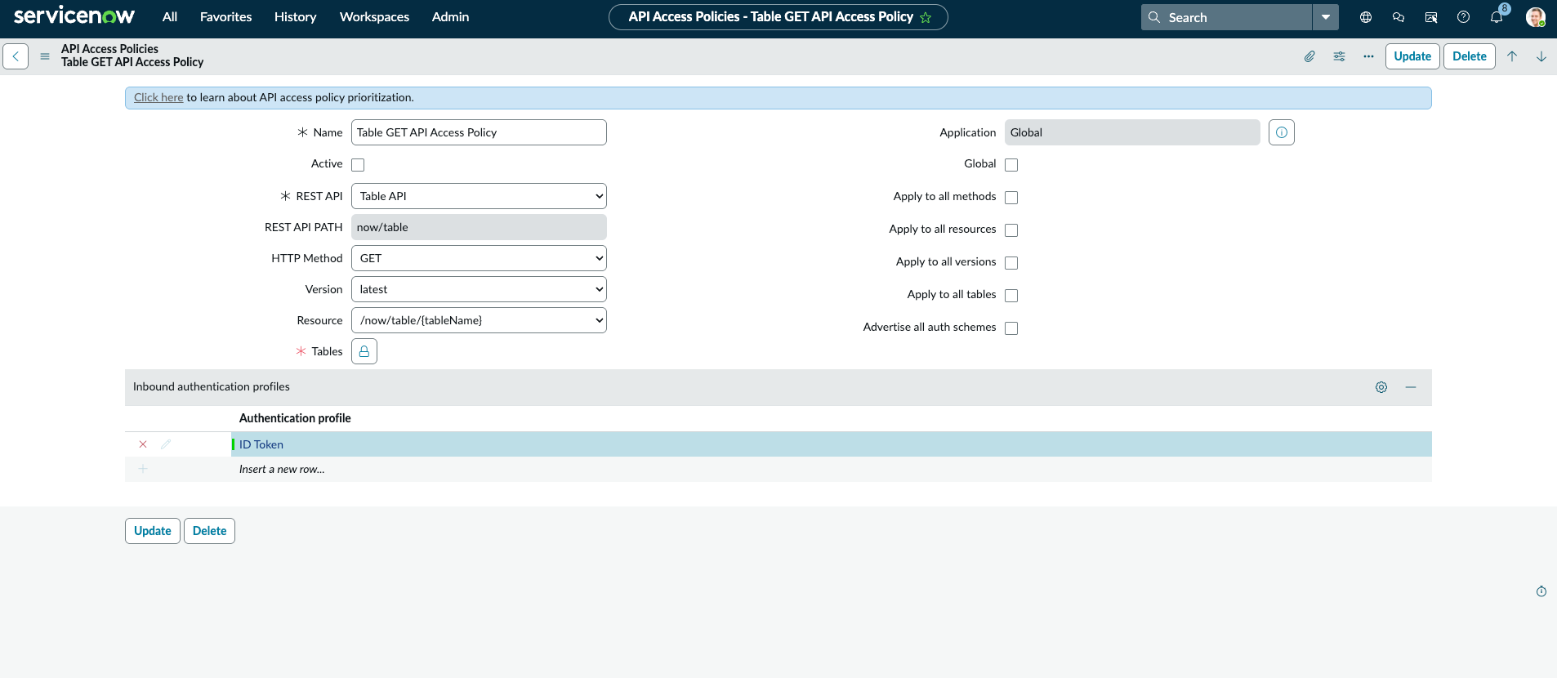Image resolution: width=1557 pixels, height=678 pixels.
Task: Collapse Inbound authentication profiles section
Action: (x=1411, y=387)
